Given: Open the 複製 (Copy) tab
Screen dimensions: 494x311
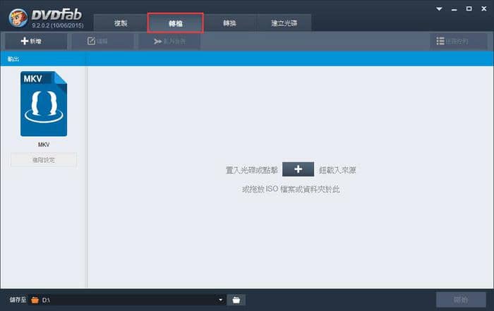Looking at the screenshot, I should [x=121, y=23].
